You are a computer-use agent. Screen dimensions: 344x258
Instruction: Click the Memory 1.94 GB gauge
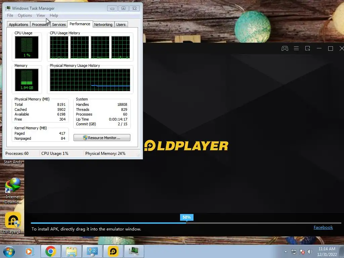[x=27, y=80]
